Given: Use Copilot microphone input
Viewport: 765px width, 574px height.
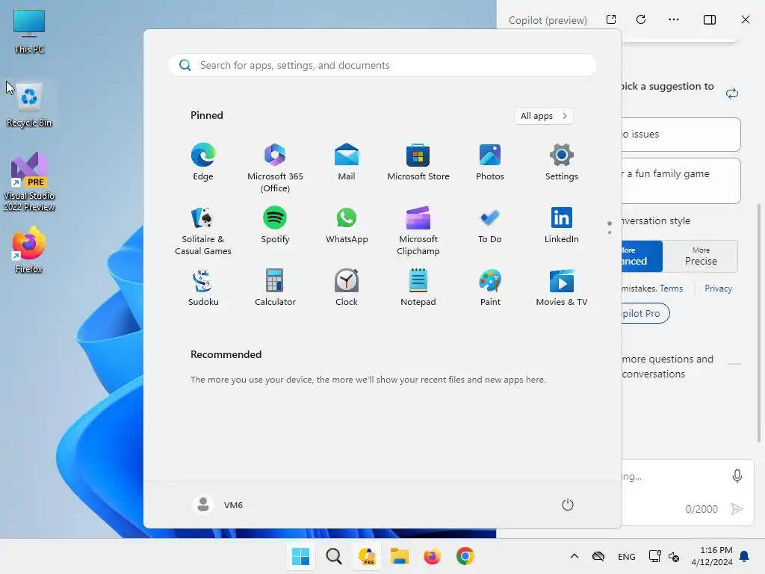Looking at the screenshot, I should click(737, 476).
